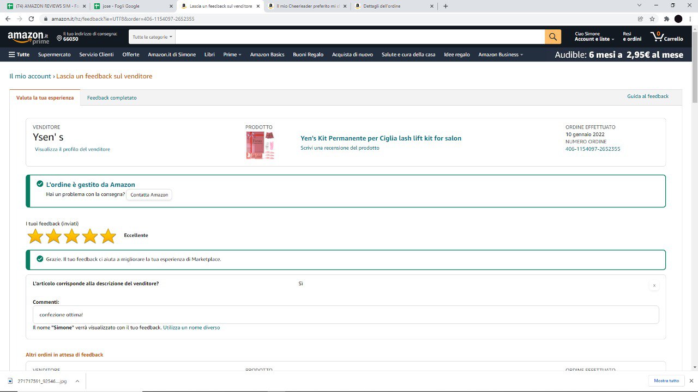The image size is (698, 392).
Task: Open the downloaded jpg file
Action: [x=38, y=381]
